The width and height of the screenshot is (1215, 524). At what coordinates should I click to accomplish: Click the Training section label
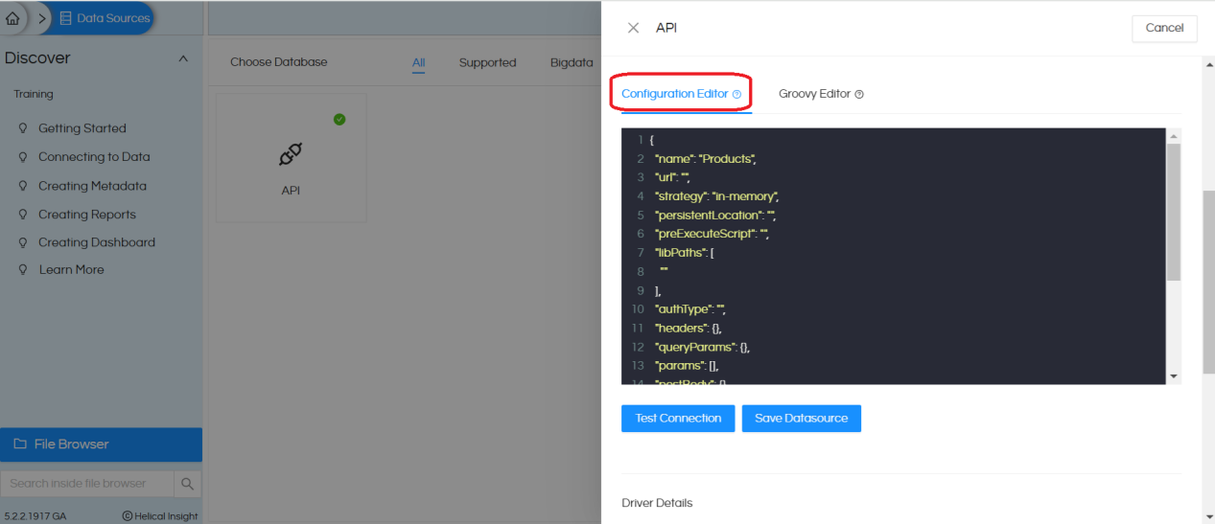34,94
